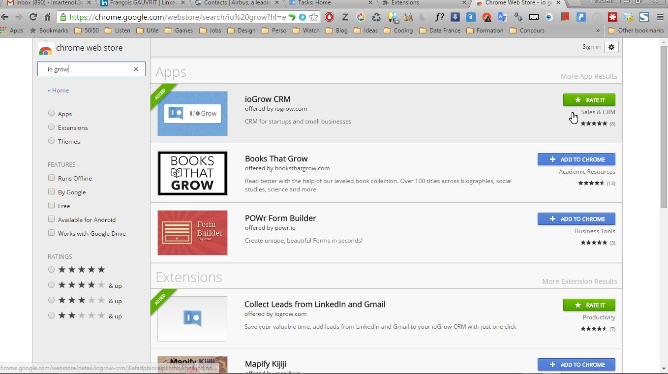Open the Concours bookmarks folder
The image size is (668, 374).
527,31
